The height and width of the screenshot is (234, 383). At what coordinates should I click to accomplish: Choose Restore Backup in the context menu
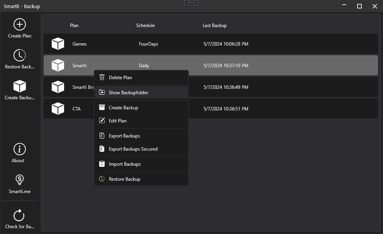124,179
